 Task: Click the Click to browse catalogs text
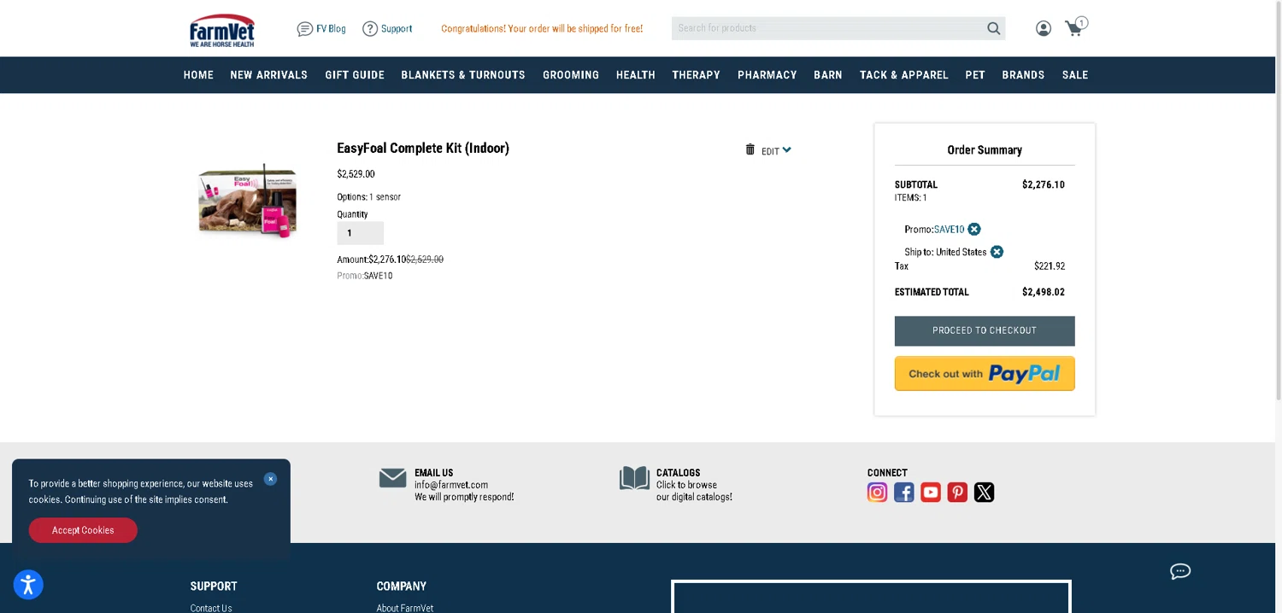[694, 491]
